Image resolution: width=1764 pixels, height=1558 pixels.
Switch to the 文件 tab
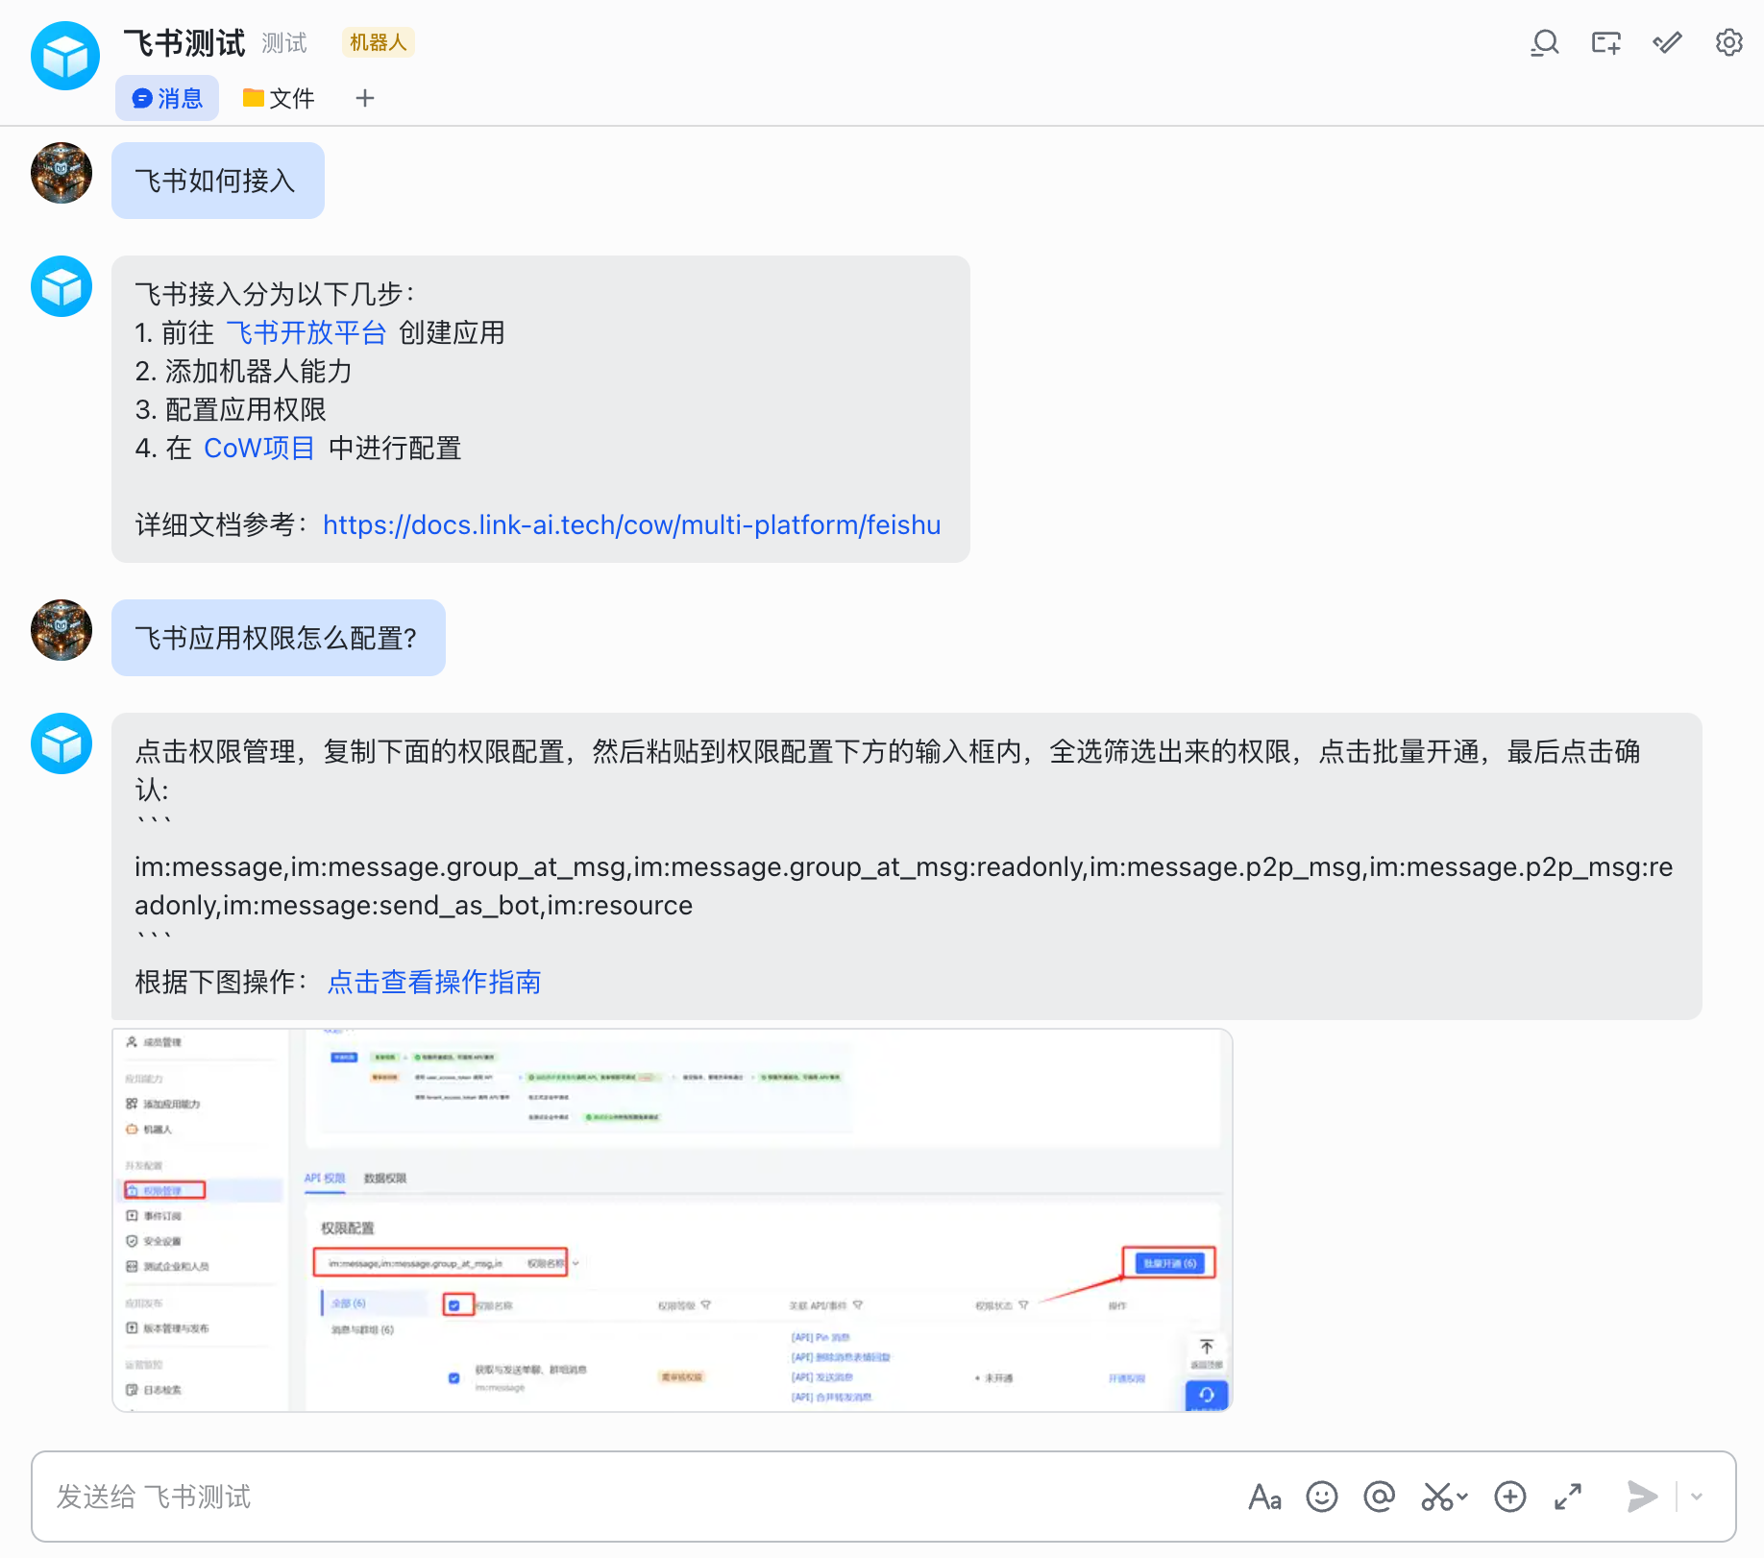point(279,98)
